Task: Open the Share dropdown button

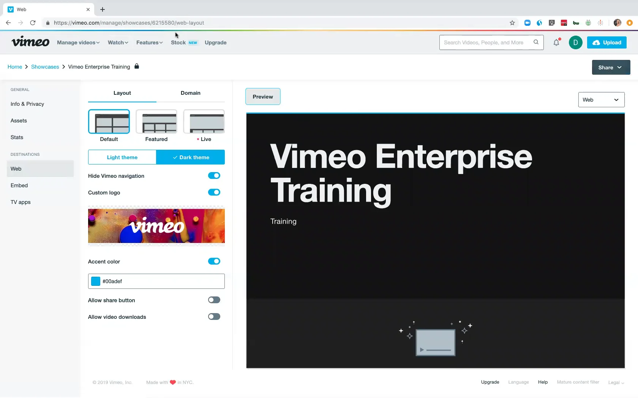Action: point(611,67)
